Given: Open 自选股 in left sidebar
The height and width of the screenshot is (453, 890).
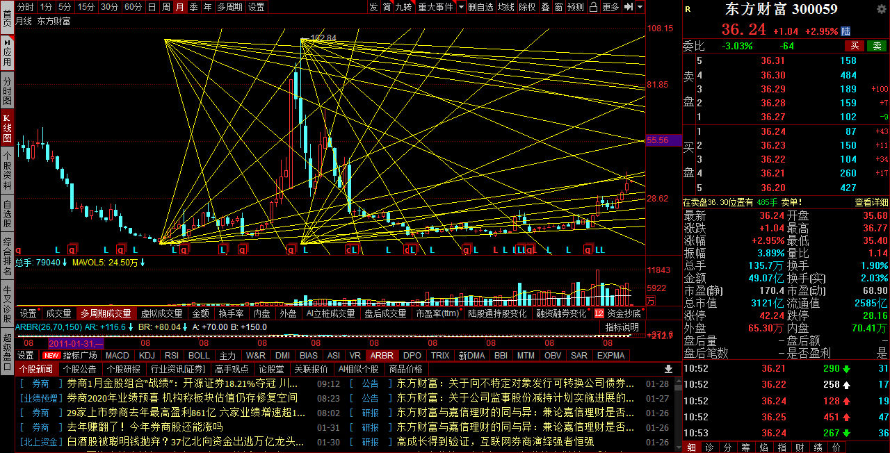Looking at the screenshot, I should click(x=7, y=214).
